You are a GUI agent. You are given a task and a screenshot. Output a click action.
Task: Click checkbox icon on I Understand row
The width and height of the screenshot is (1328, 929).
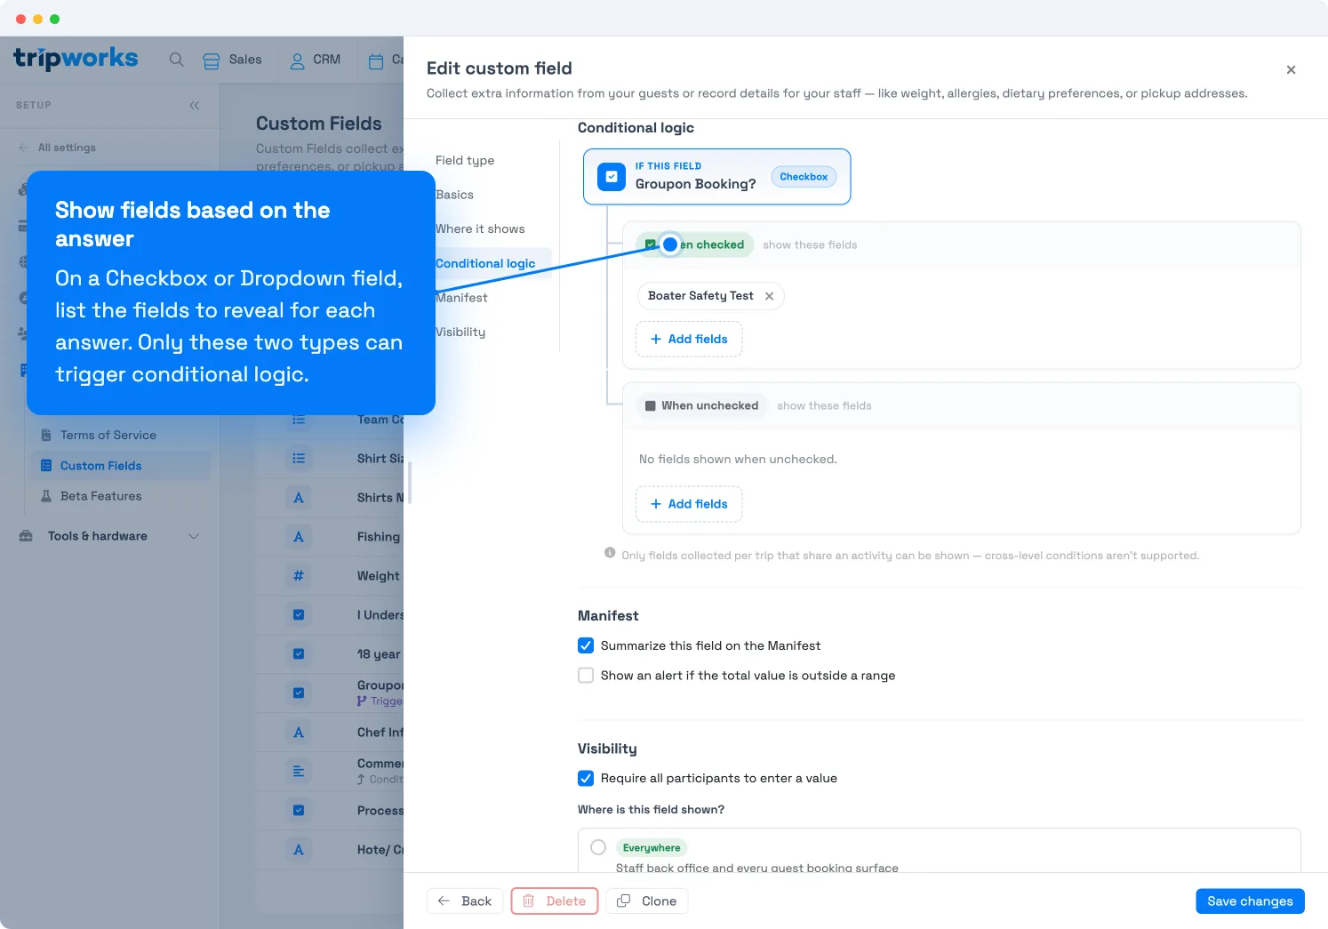[x=299, y=615]
